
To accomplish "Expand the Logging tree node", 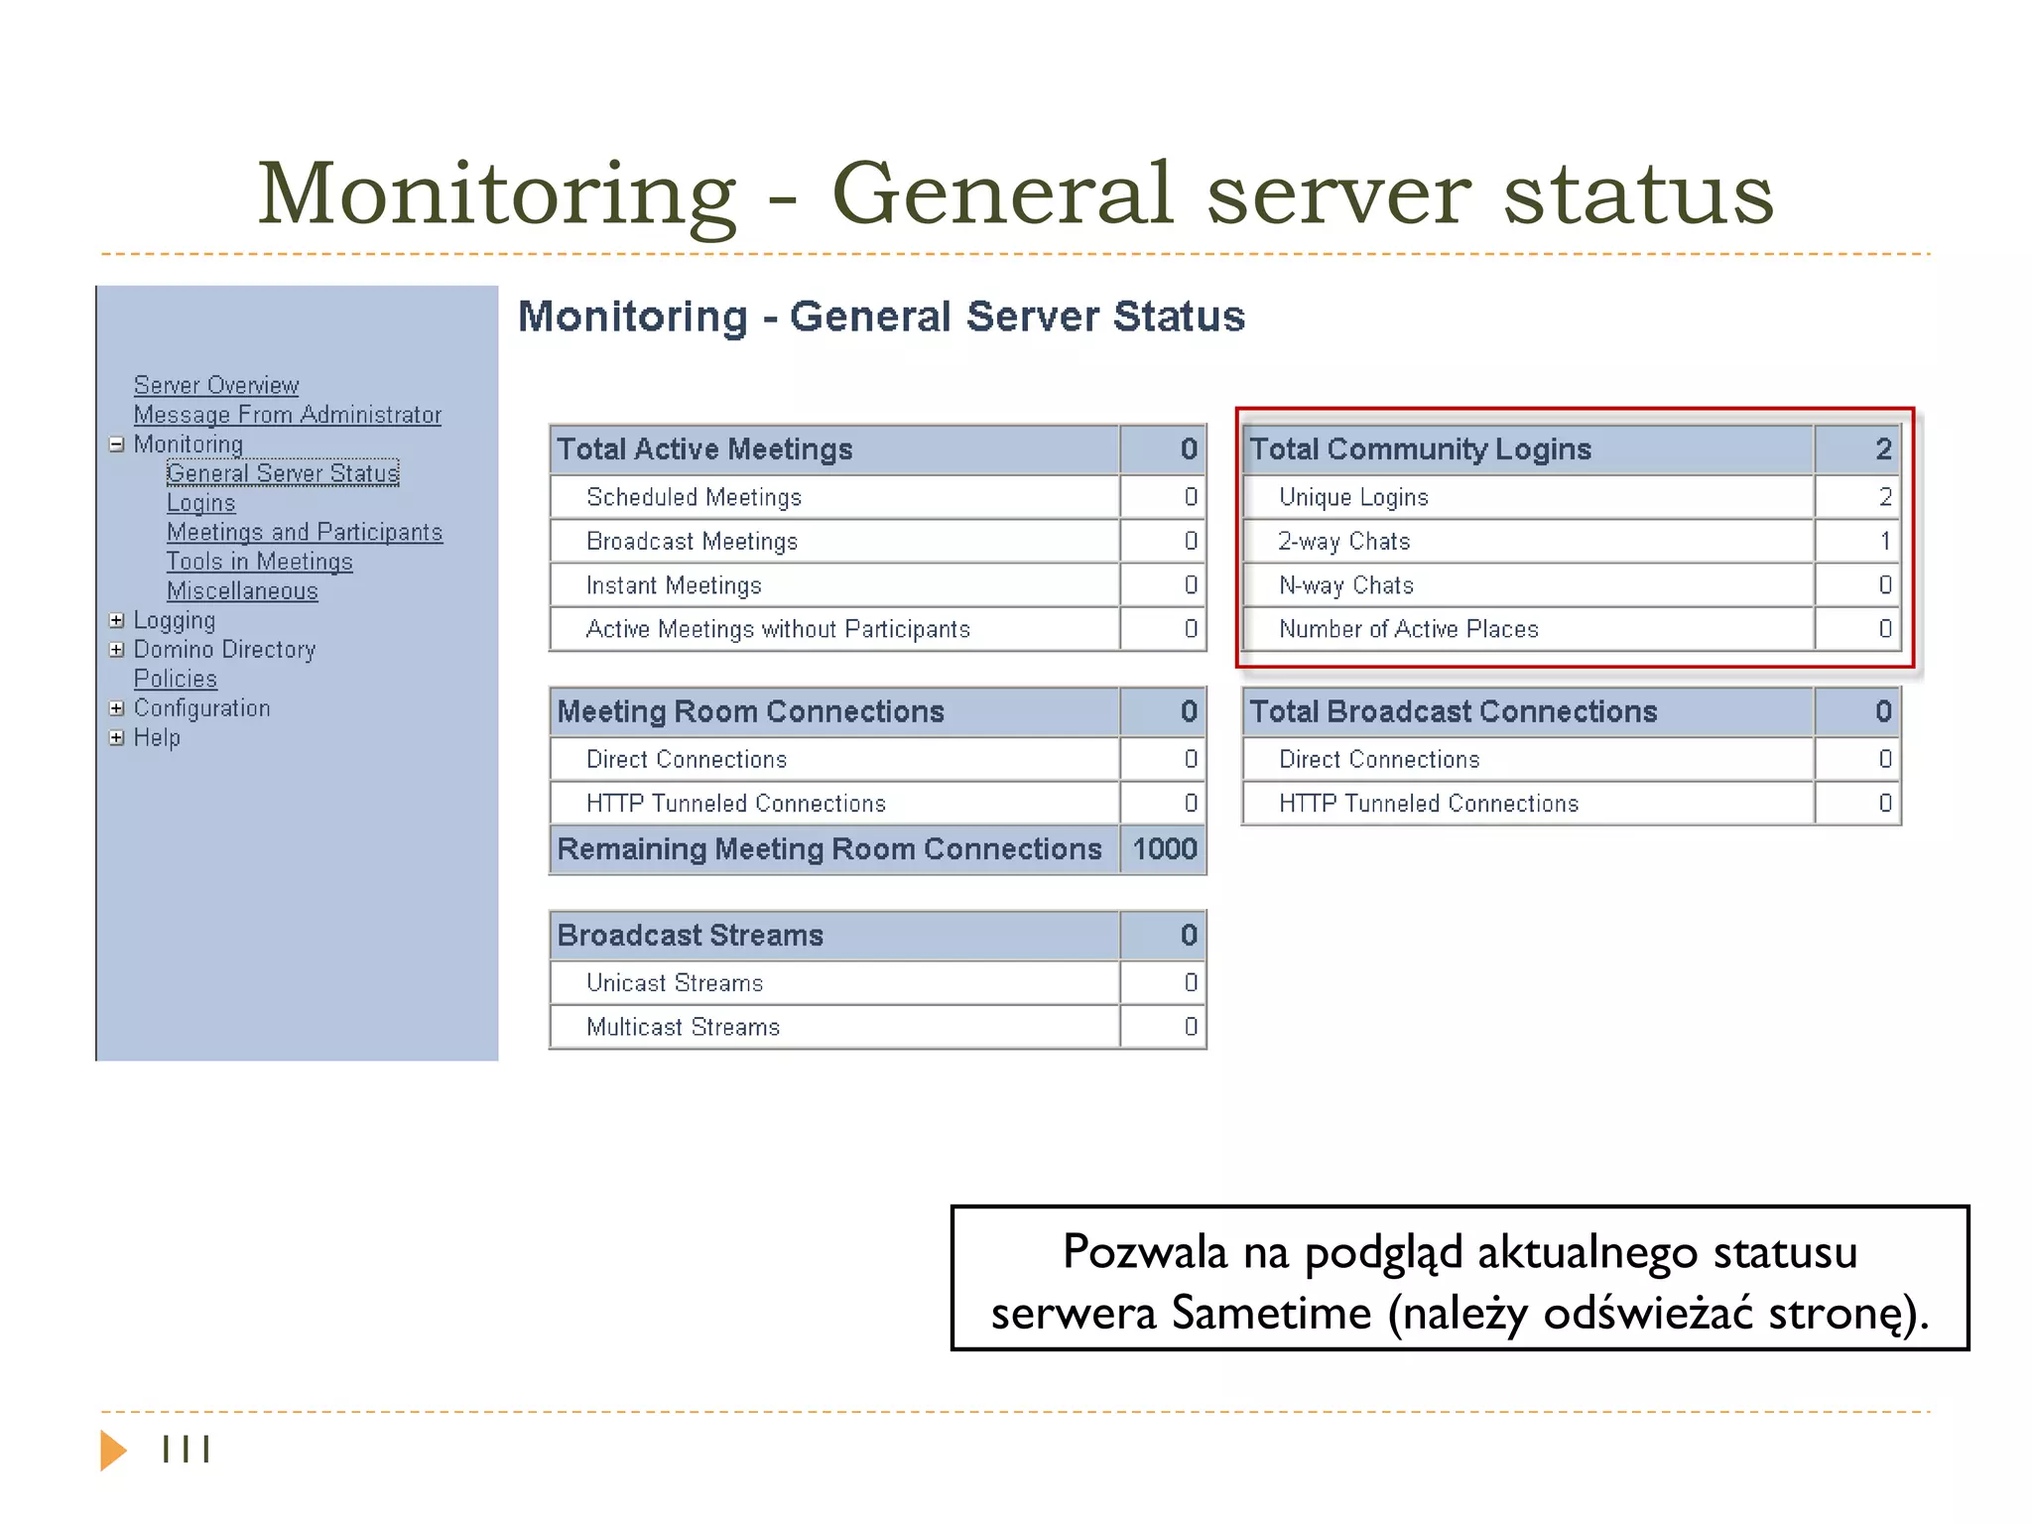I will (x=117, y=620).
